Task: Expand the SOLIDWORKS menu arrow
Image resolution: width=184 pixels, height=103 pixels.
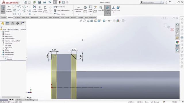Action: (x=20, y=2)
